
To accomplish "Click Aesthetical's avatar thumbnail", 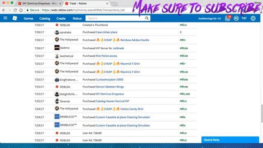I will pyautogui.click(x=57, y=56).
